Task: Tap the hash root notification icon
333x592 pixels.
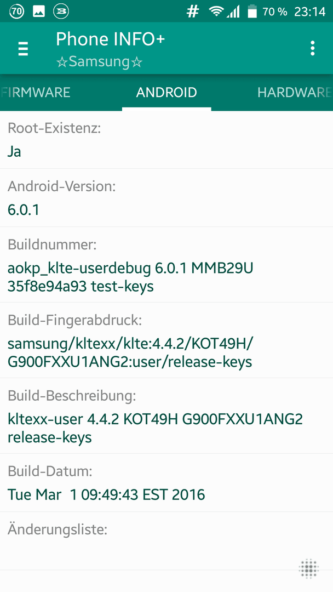Action: (x=193, y=12)
